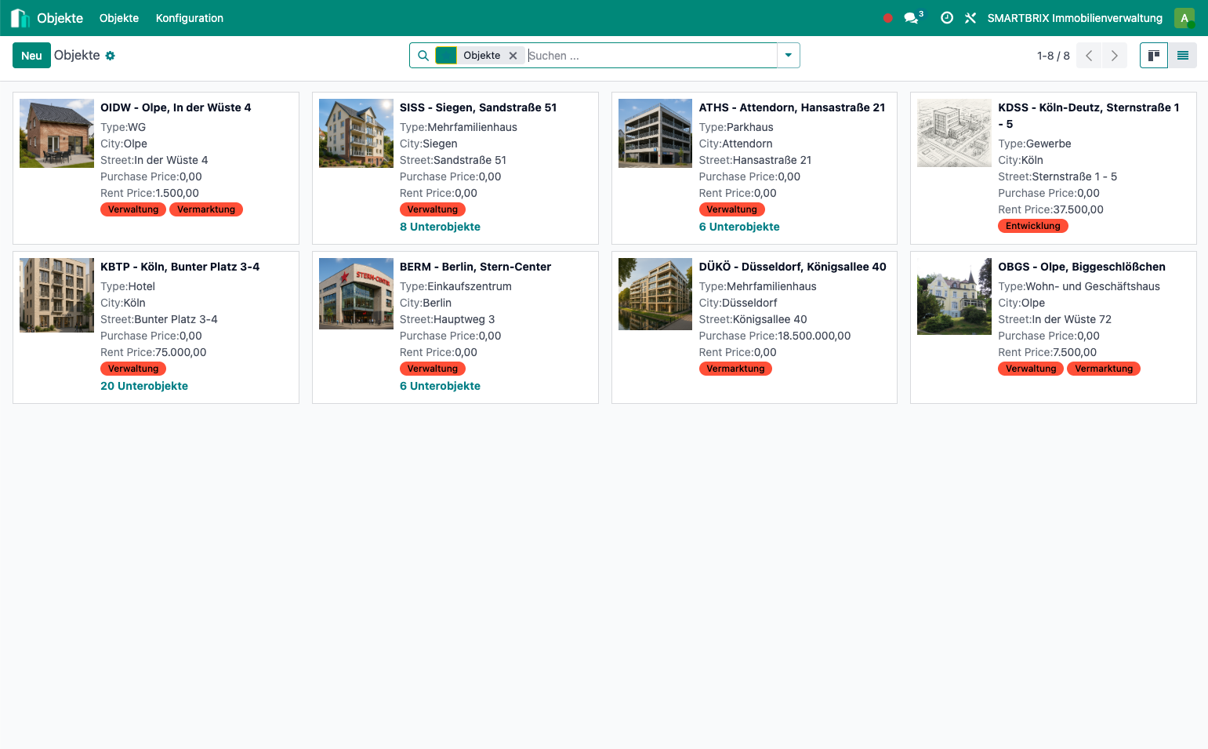Open the gear settings next to Objekte
Screen dimensions: 1208x749
(111, 56)
